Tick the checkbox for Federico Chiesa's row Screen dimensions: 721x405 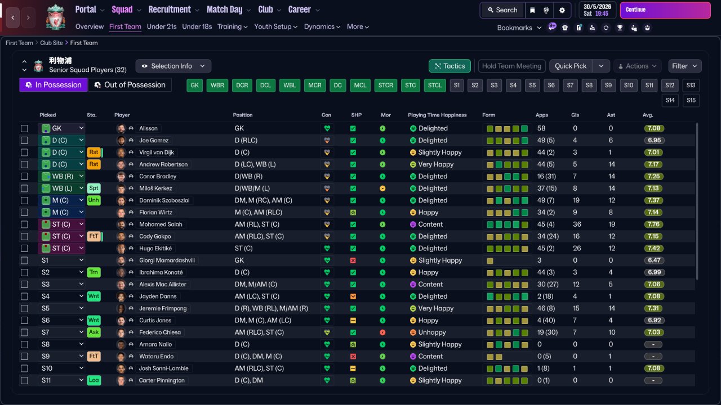coord(24,332)
